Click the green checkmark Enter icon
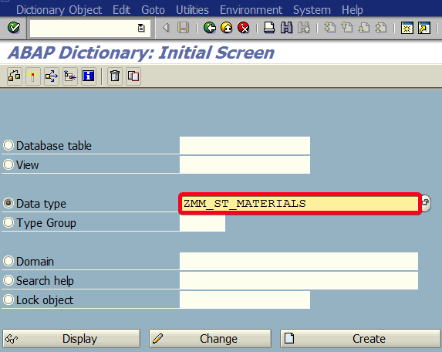Image resolution: width=442 pixels, height=352 pixels. coord(14,28)
